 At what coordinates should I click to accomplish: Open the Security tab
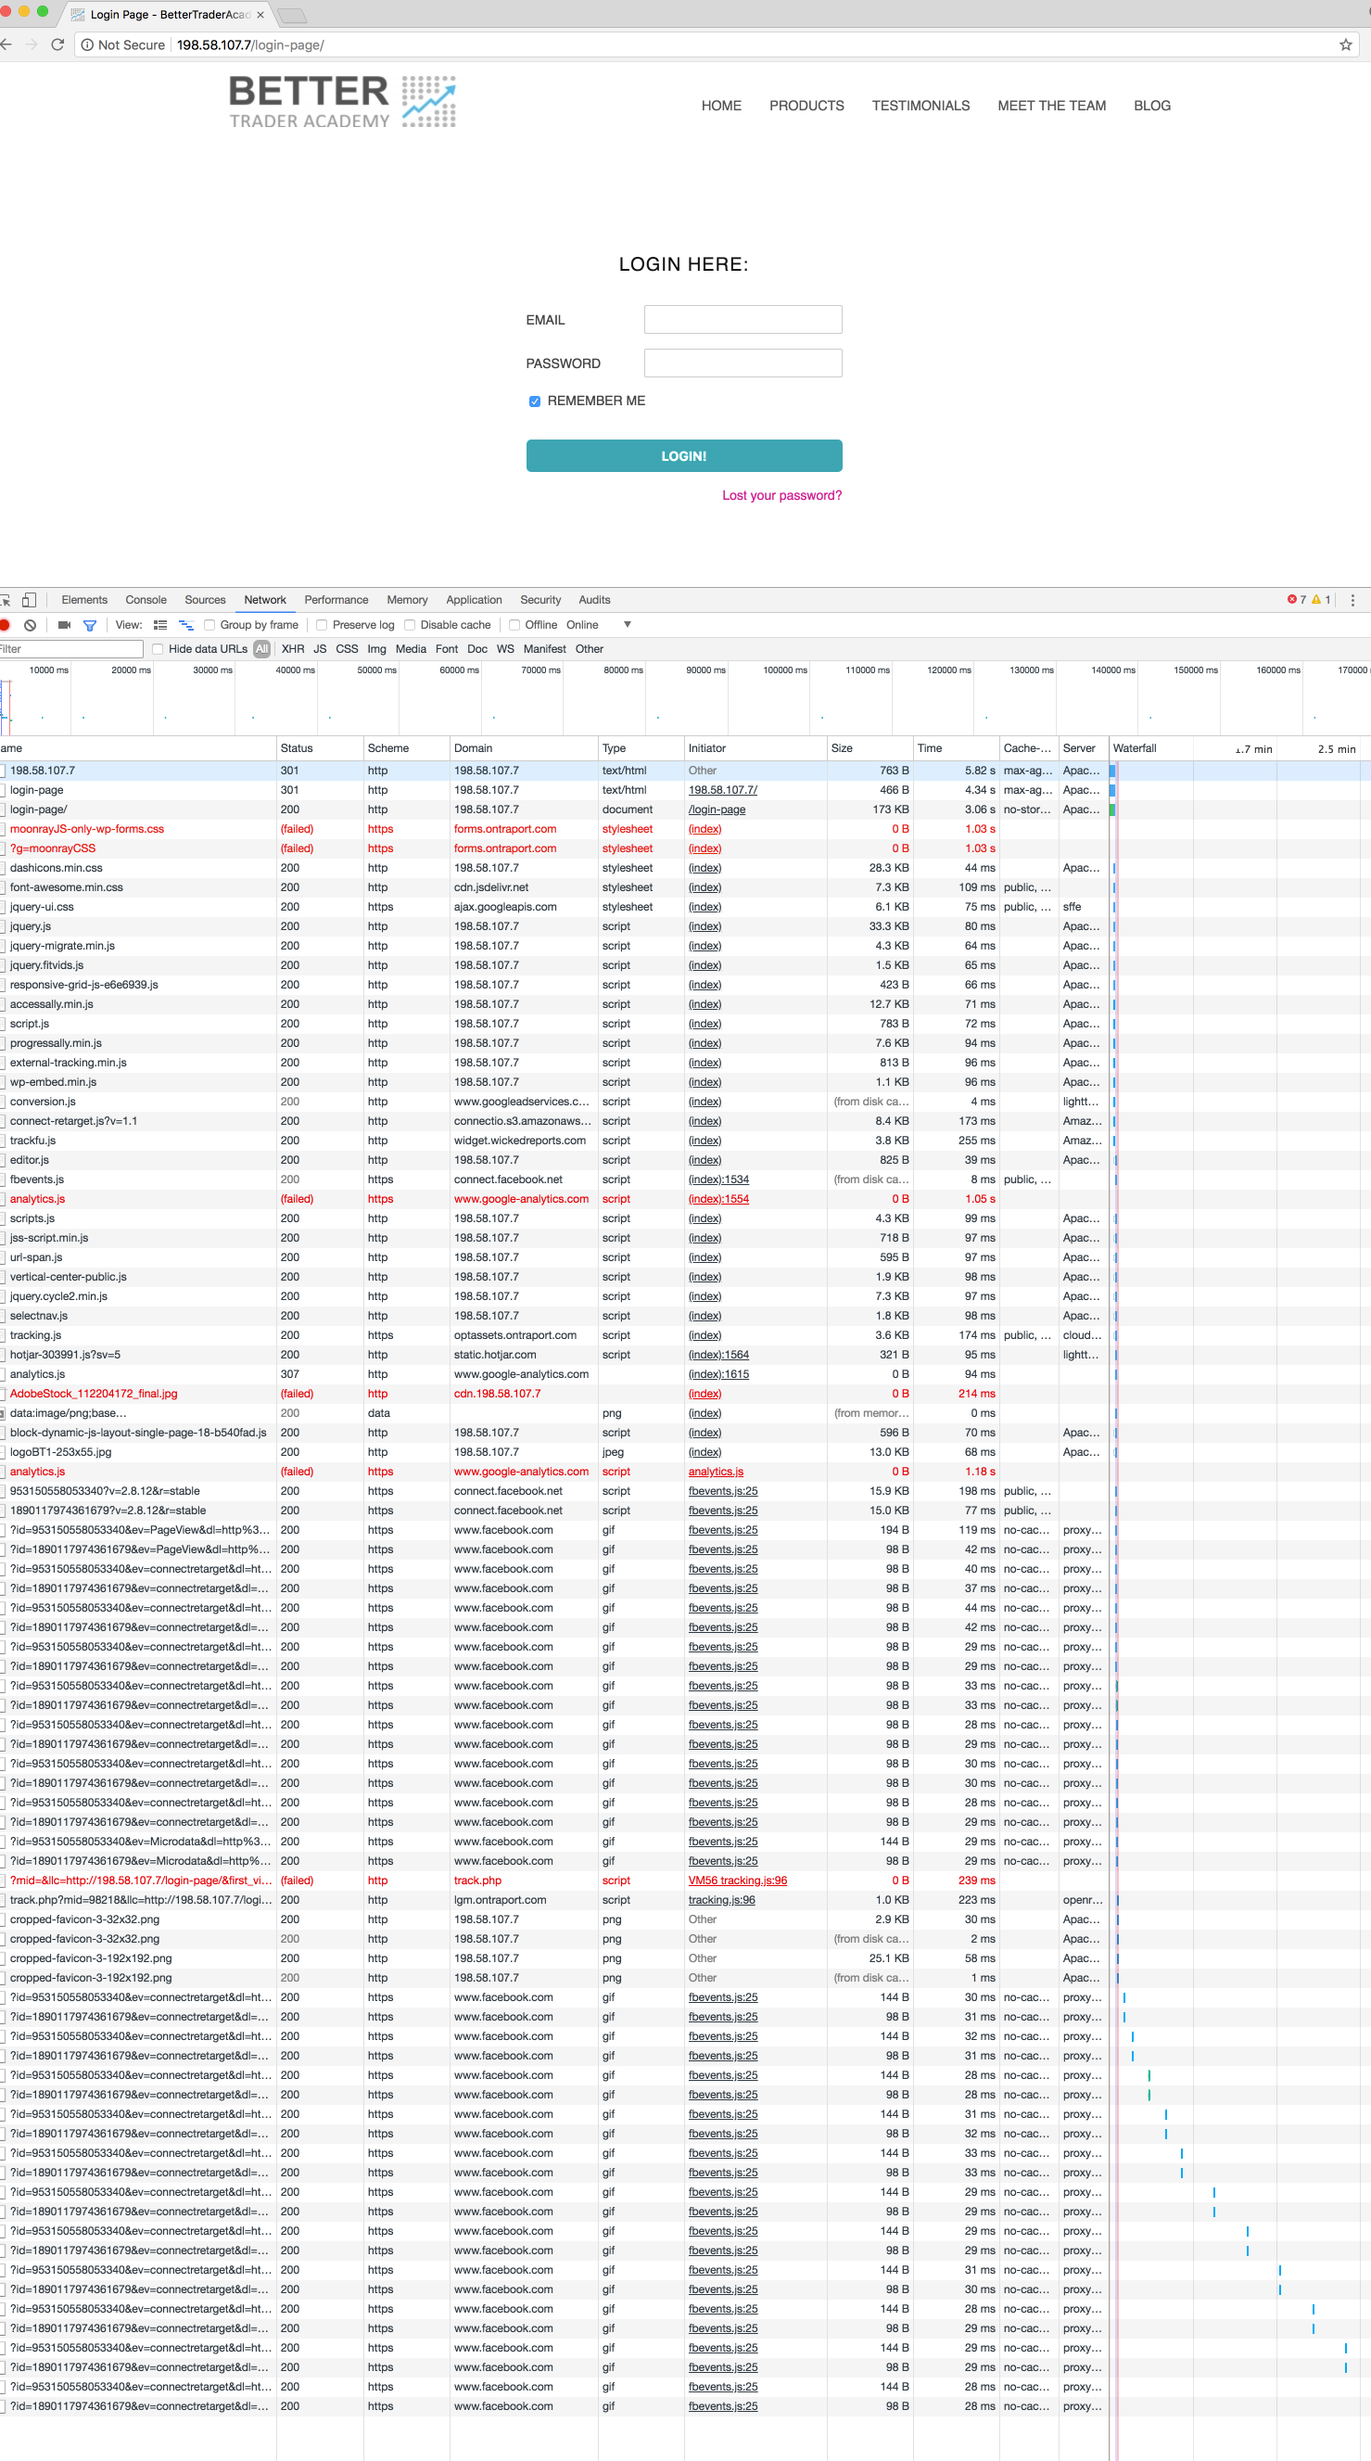[x=540, y=600]
